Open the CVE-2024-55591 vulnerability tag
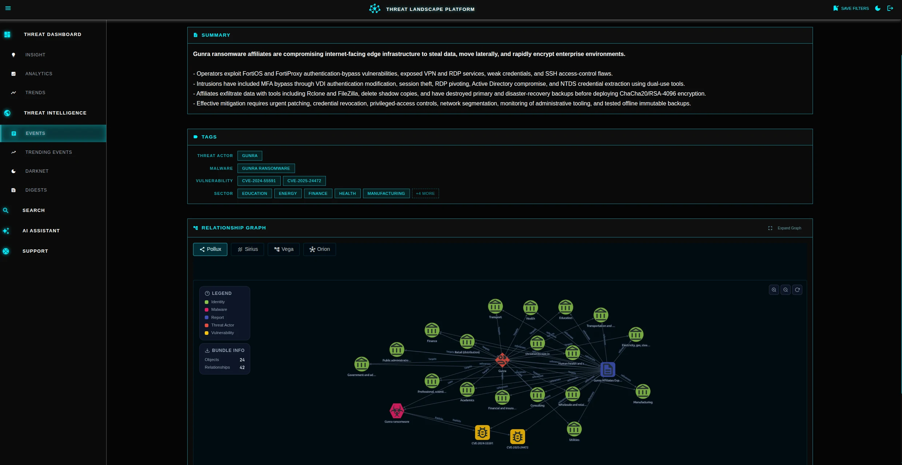Screen dimensions: 902x465 (x=259, y=181)
